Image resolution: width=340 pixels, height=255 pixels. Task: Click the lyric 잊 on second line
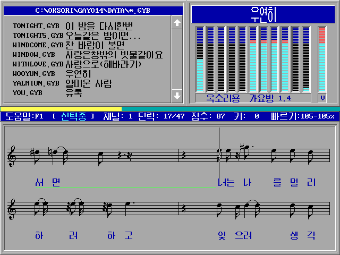[222, 235]
